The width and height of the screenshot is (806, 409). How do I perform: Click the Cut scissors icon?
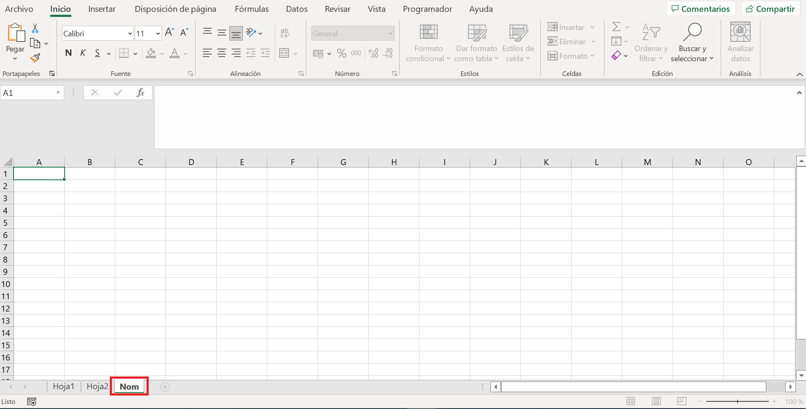point(35,28)
